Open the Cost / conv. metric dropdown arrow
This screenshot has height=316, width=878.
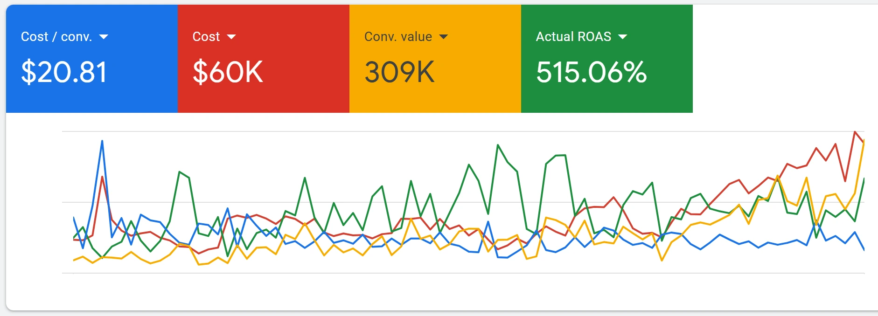point(104,37)
